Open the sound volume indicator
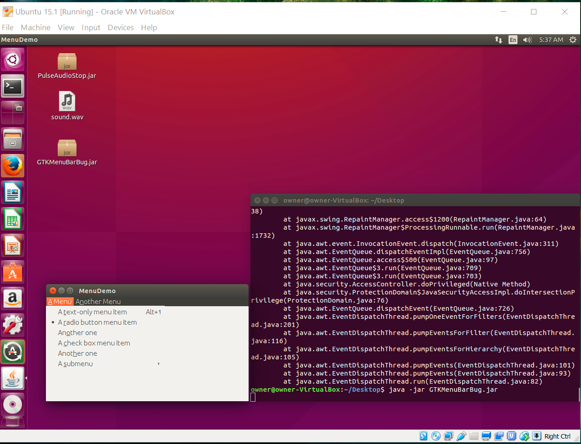Image resolution: width=581 pixels, height=444 pixels. point(527,40)
